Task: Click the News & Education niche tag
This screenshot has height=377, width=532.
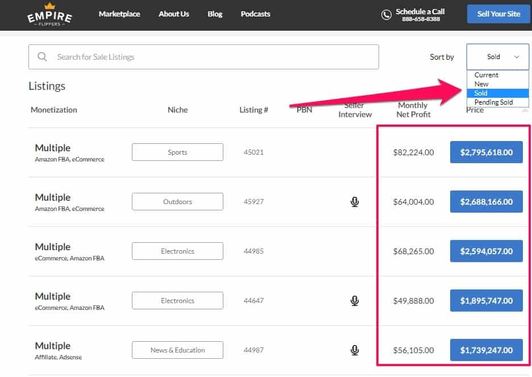Action: [177, 350]
